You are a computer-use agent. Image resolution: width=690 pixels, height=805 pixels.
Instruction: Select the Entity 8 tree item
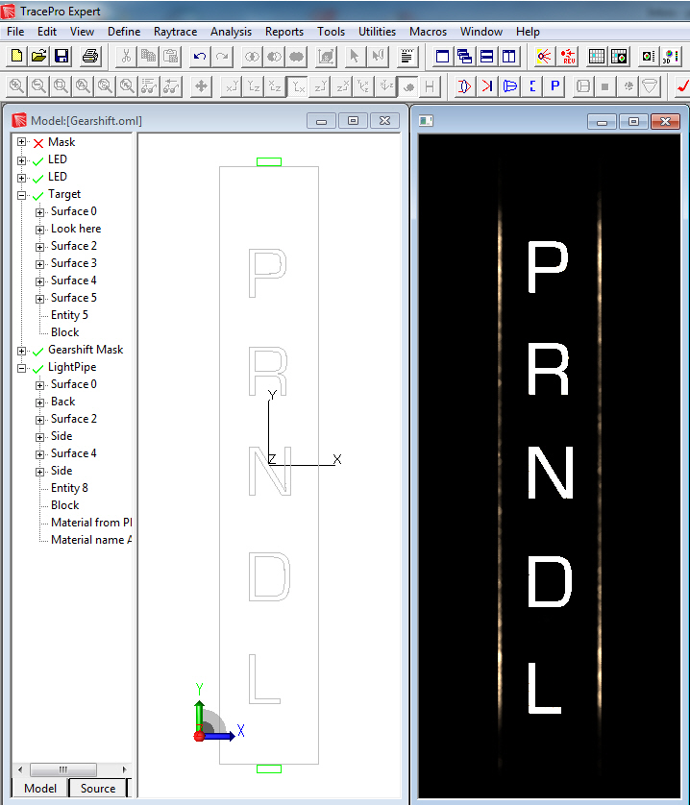pyautogui.click(x=69, y=488)
